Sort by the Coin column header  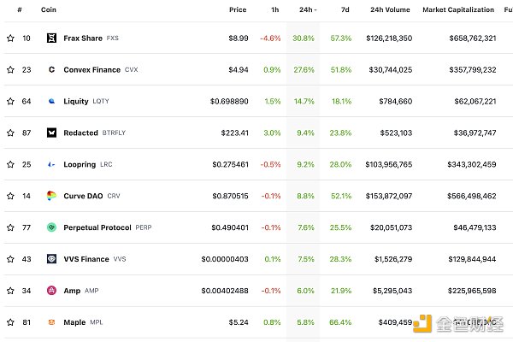pos(49,9)
